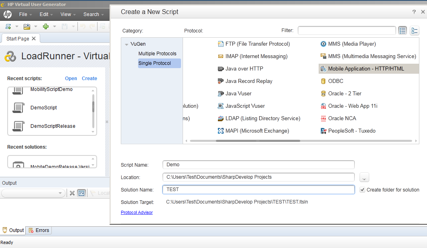Toggle Create folder for solution checkbox

click(362, 190)
